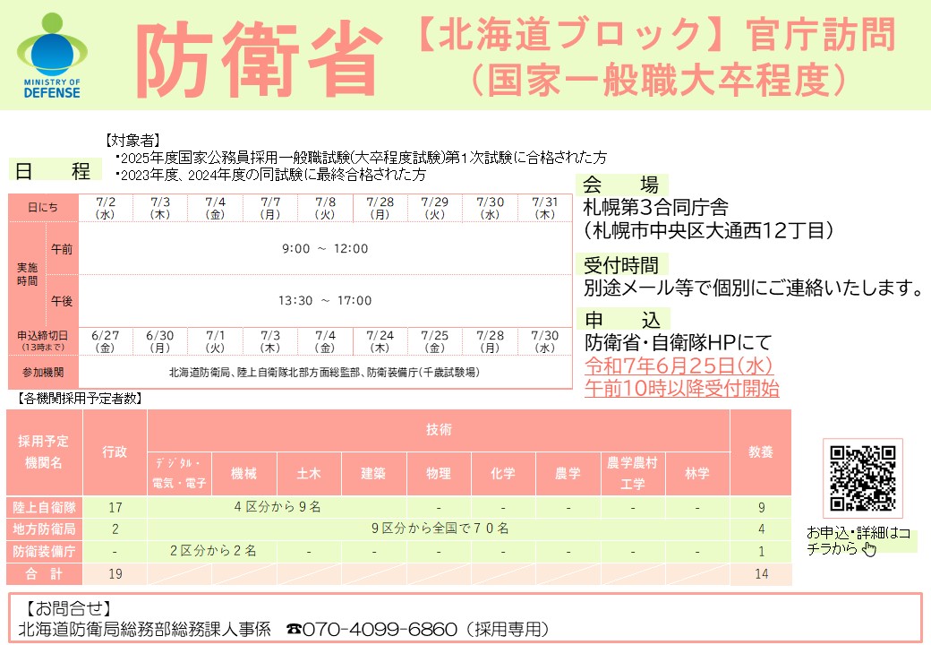Click the 会場 section heading

pos(621,185)
